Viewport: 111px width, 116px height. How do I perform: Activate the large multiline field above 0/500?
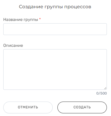pyautogui.click(x=55, y=69)
